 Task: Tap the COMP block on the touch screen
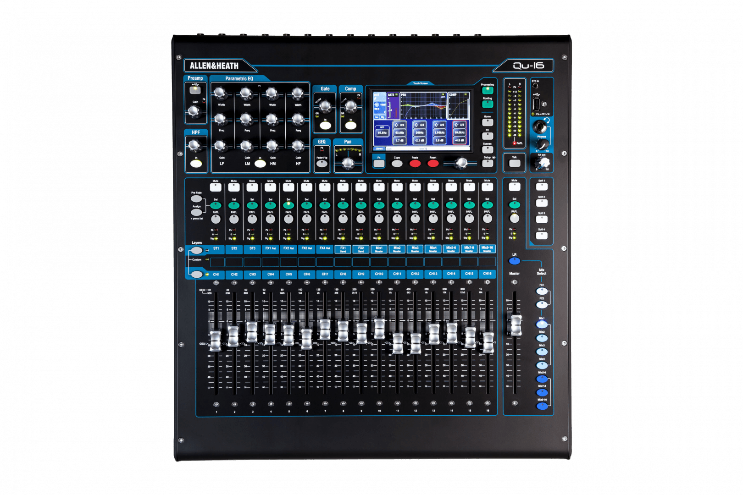(458, 105)
